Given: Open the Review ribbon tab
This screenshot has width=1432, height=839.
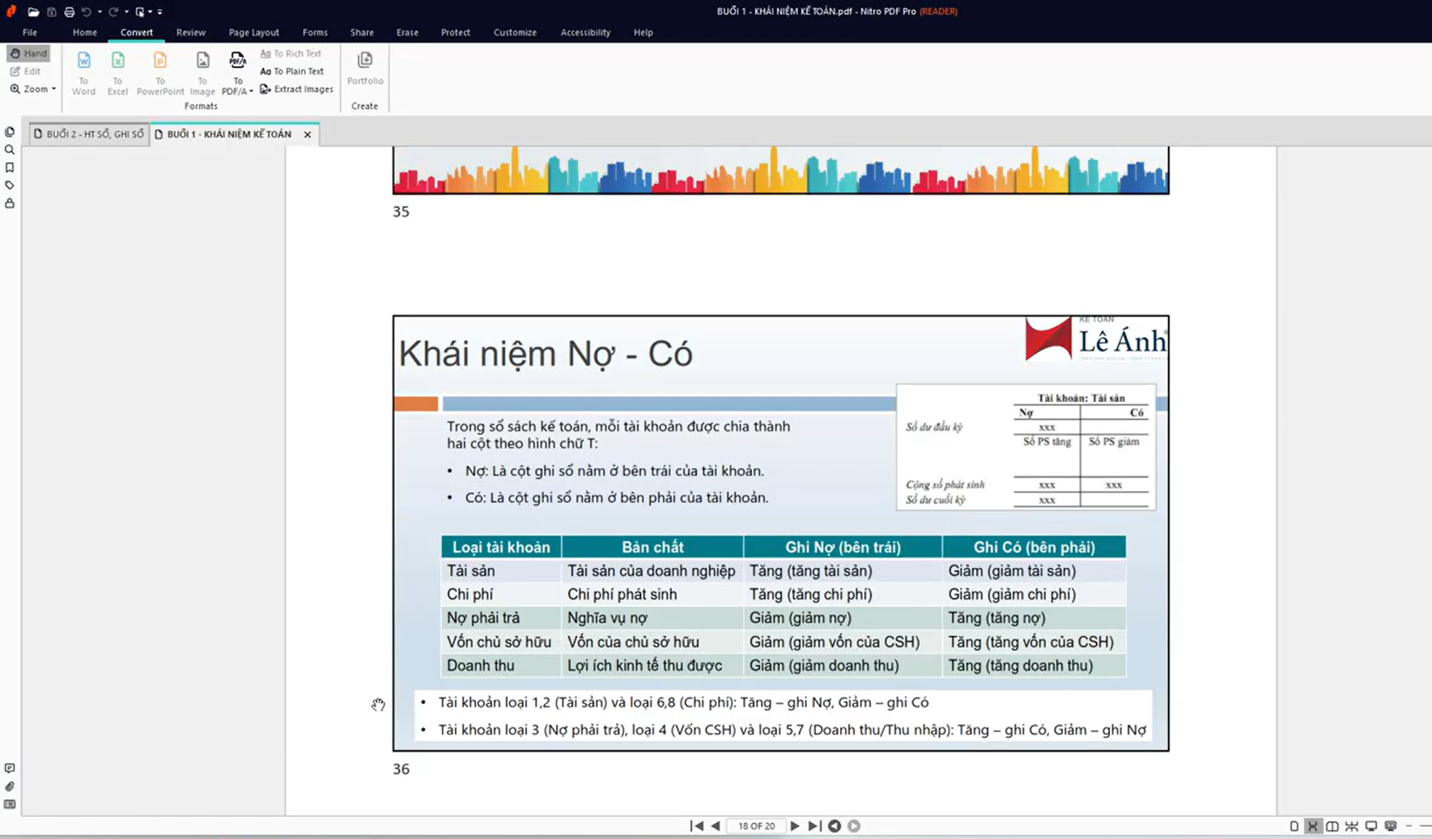Looking at the screenshot, I should (x=191, y=32).
